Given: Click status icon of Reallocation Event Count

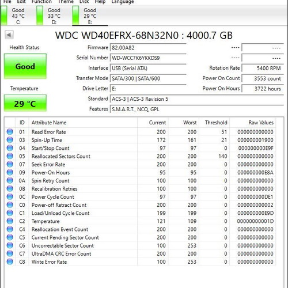Looking at the screenshot, I should click(x=10, y=229).
